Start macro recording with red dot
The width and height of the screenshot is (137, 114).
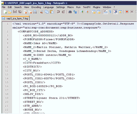click(127, 12)
